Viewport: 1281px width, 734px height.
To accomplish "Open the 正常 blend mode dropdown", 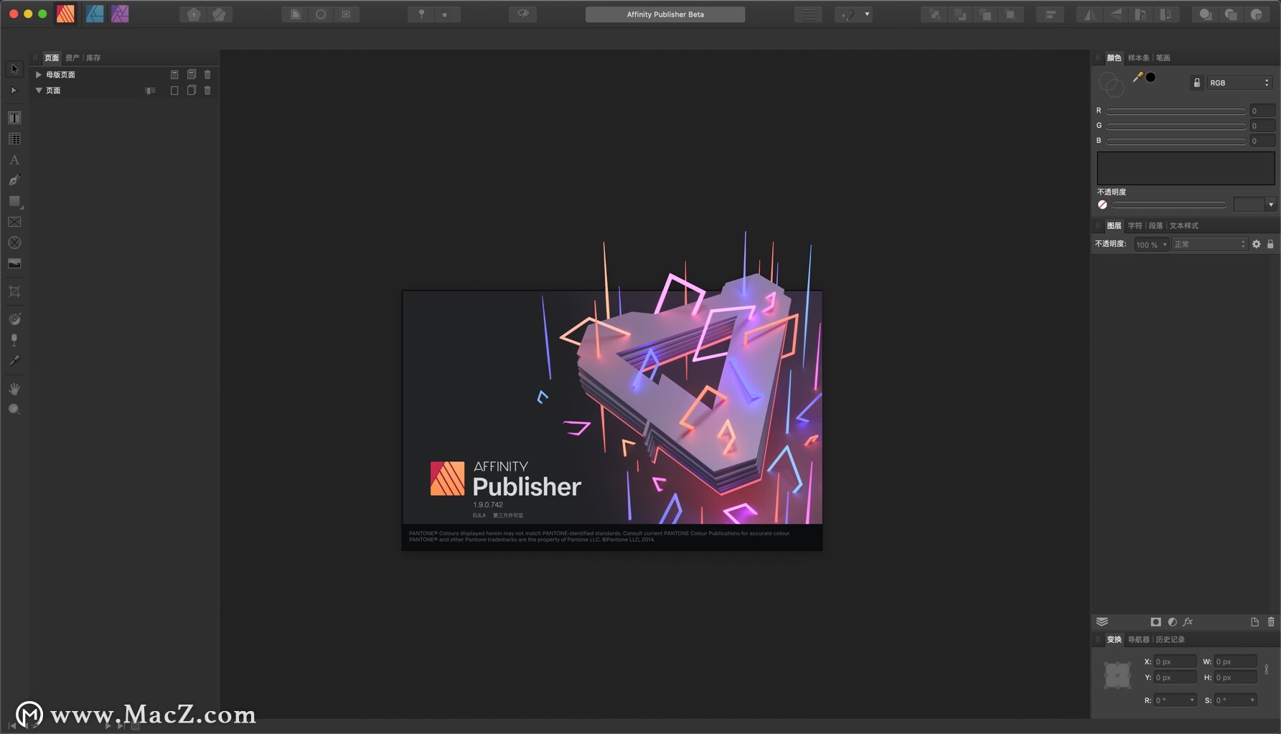I will click(x=1209, y=245).
